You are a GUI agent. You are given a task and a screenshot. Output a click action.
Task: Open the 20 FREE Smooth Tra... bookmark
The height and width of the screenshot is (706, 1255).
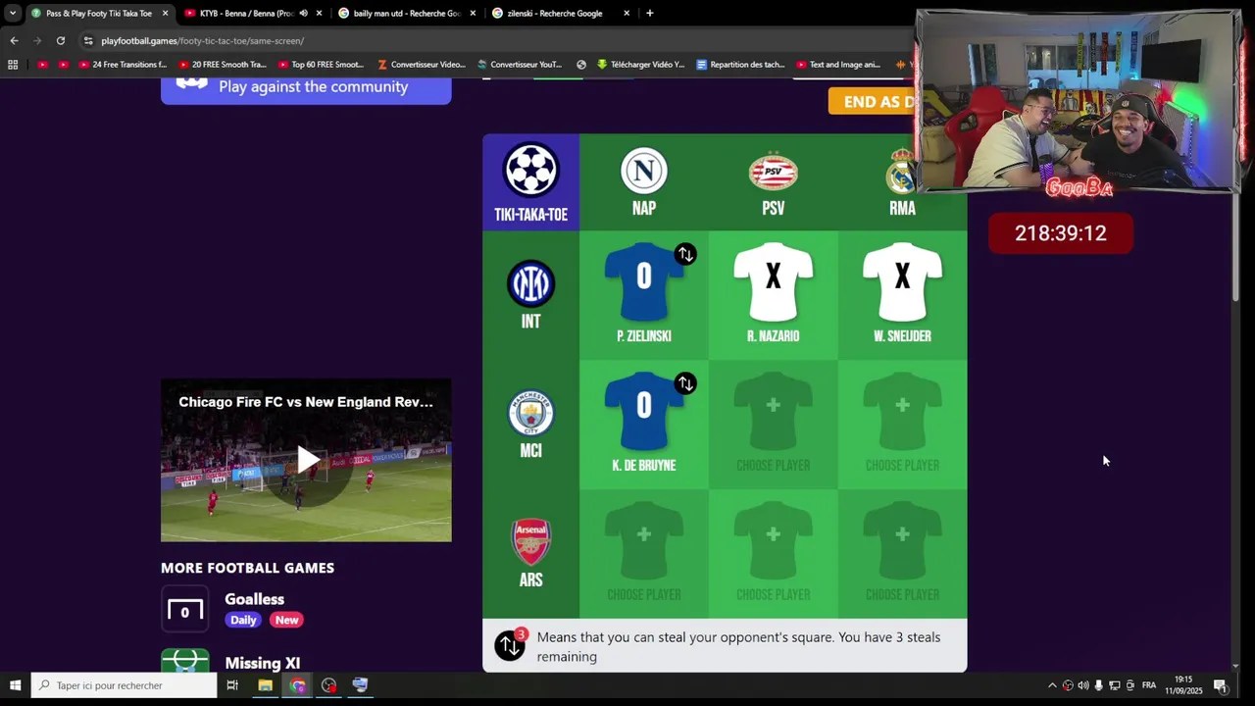[x=223, y=65]
